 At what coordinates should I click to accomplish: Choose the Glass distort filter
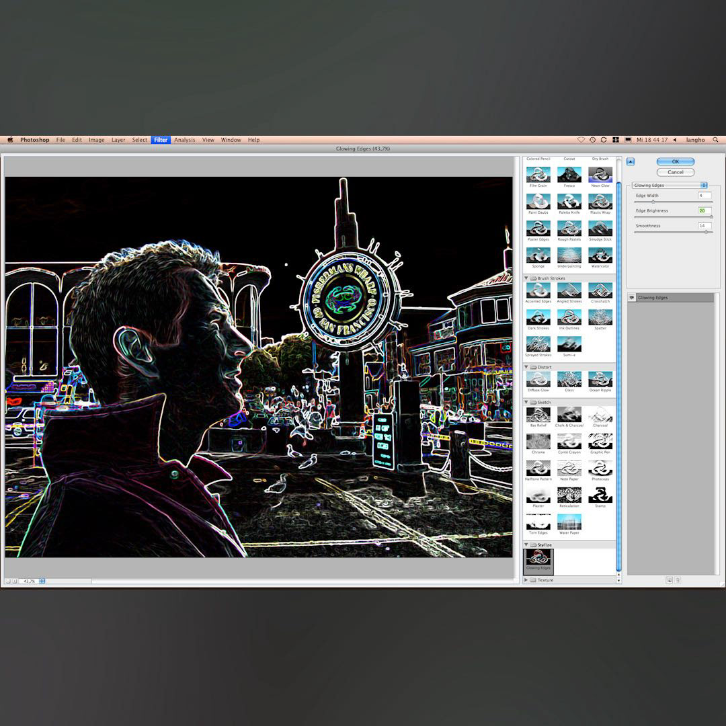(569, 379)
